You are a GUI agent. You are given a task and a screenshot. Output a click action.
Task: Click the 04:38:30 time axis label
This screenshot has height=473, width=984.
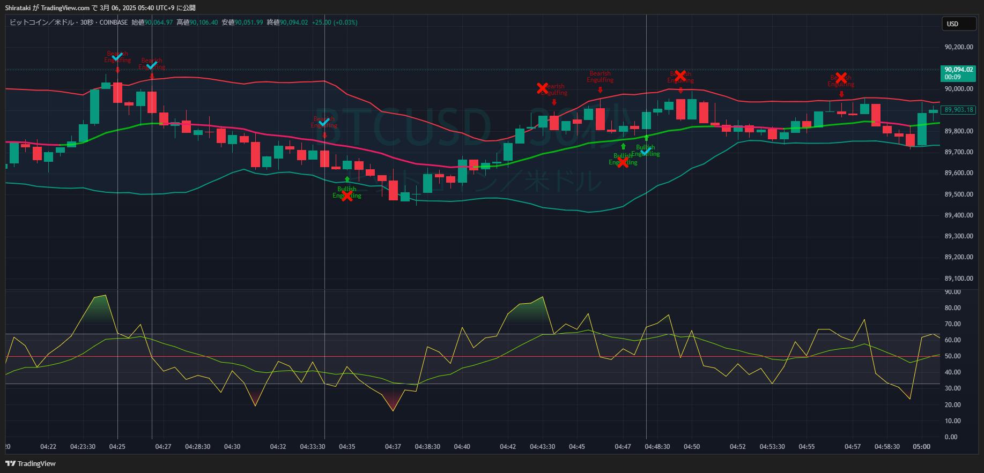tap(427, 447)
